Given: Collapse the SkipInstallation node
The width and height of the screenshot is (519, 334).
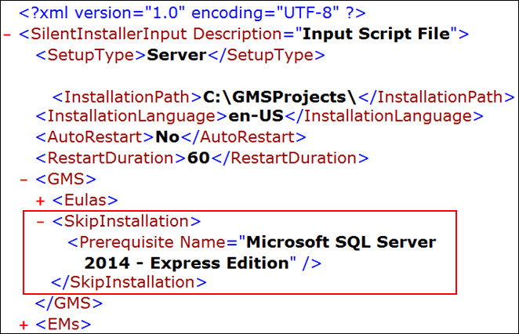Looking at the screenshot, I should point(41,222).
